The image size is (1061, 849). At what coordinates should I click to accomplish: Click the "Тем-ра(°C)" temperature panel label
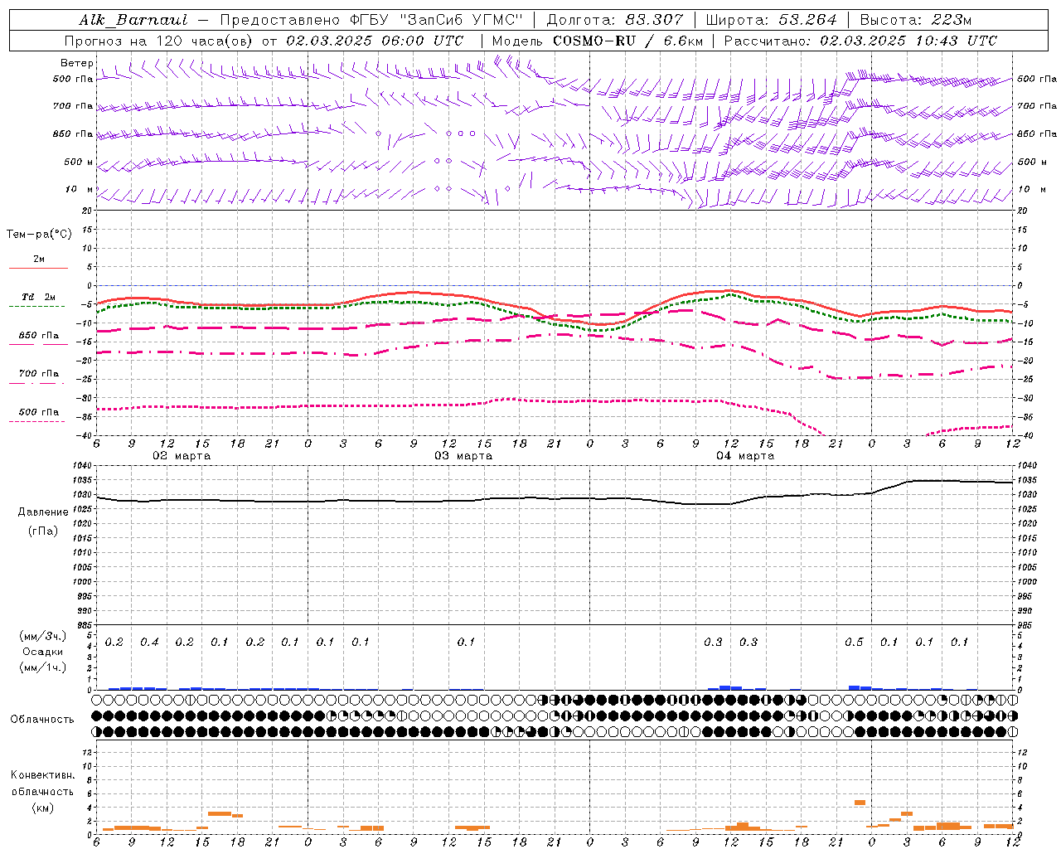tap(39, 234)
